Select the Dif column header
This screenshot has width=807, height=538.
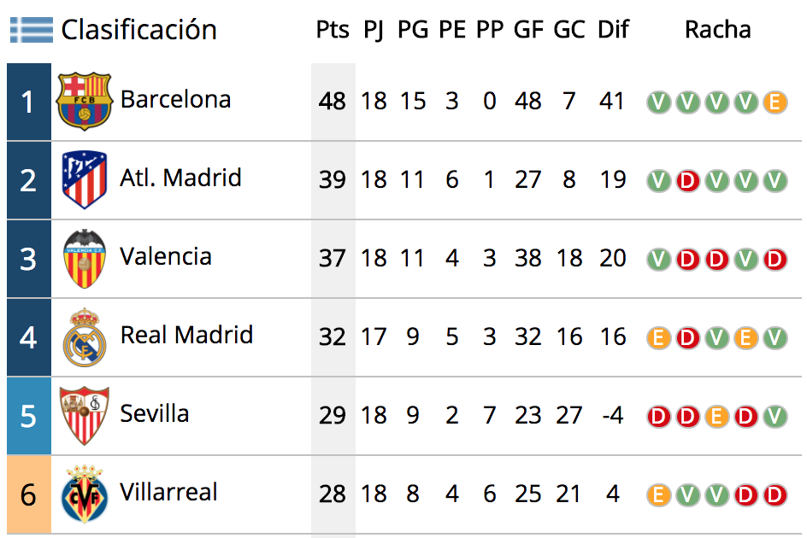coord(612,29)
